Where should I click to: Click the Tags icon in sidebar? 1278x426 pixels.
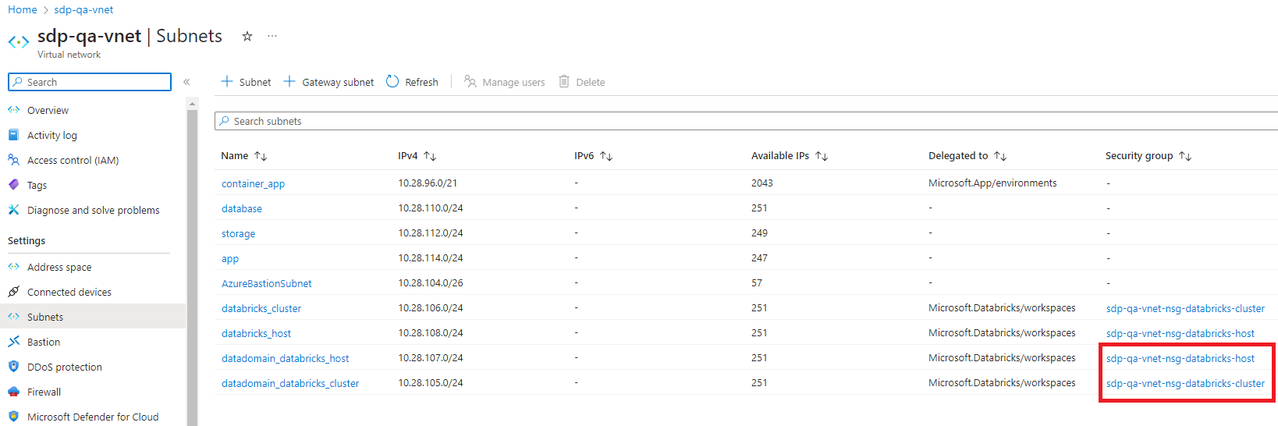[13, 185]
